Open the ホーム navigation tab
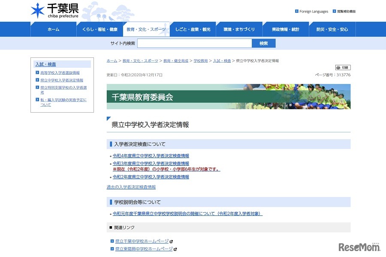Image resolution: width=386 pixels, height=257 pixels. coord(54,30)
